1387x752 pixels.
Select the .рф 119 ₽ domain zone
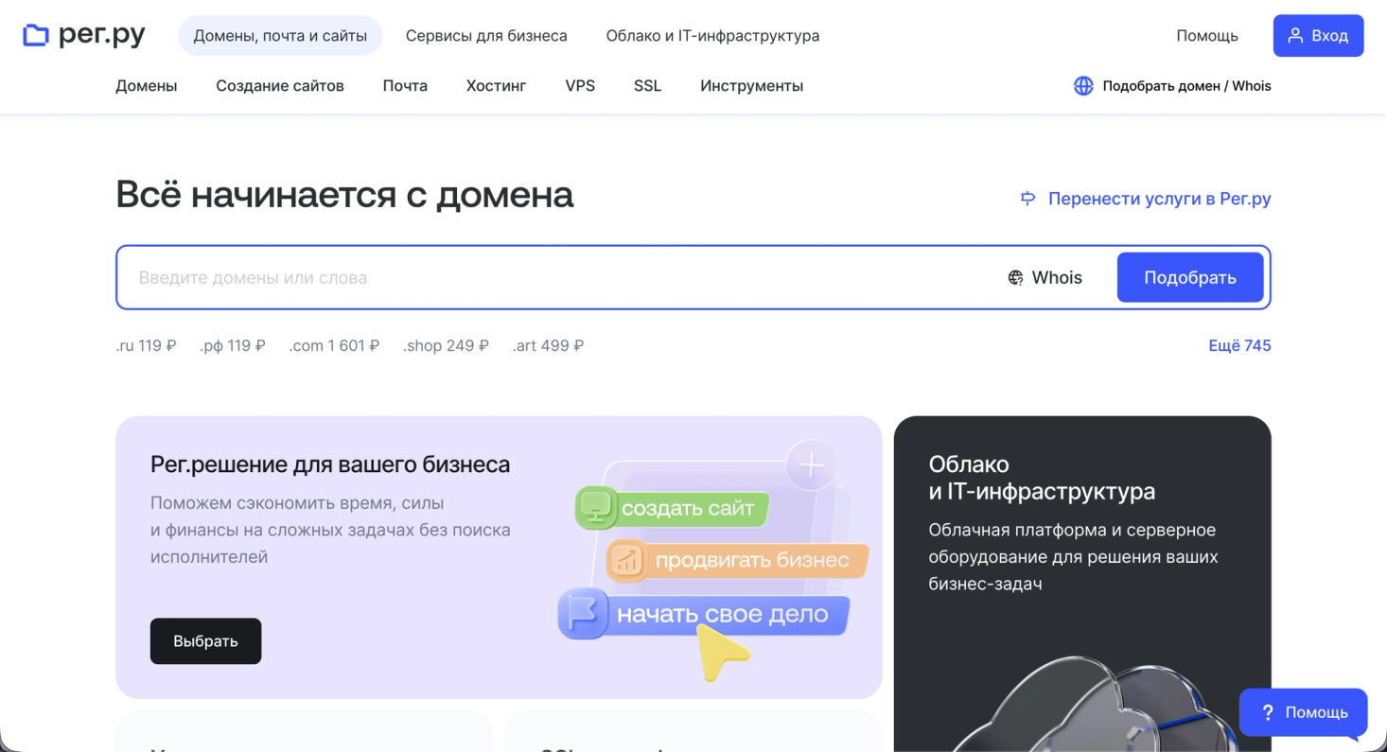[233, 346]
